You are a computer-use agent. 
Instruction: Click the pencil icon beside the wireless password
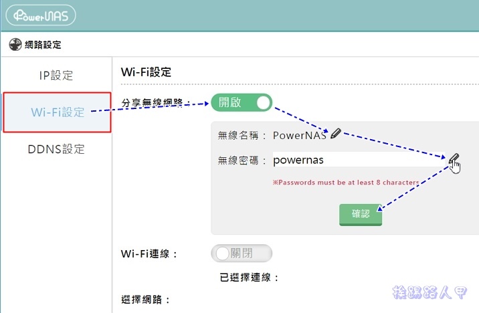click(x=454, y=159)
